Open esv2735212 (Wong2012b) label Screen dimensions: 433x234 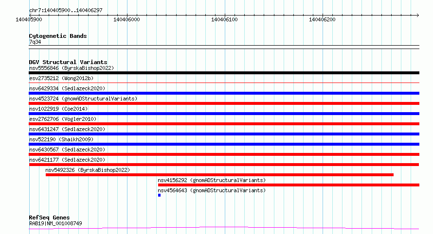pyautogui.click(x=61, y=78)
